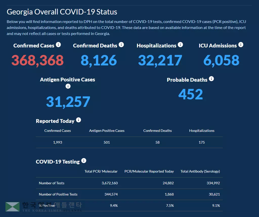
Task: Click the info icon beside Confirmed Deaths
Action: 121,45
